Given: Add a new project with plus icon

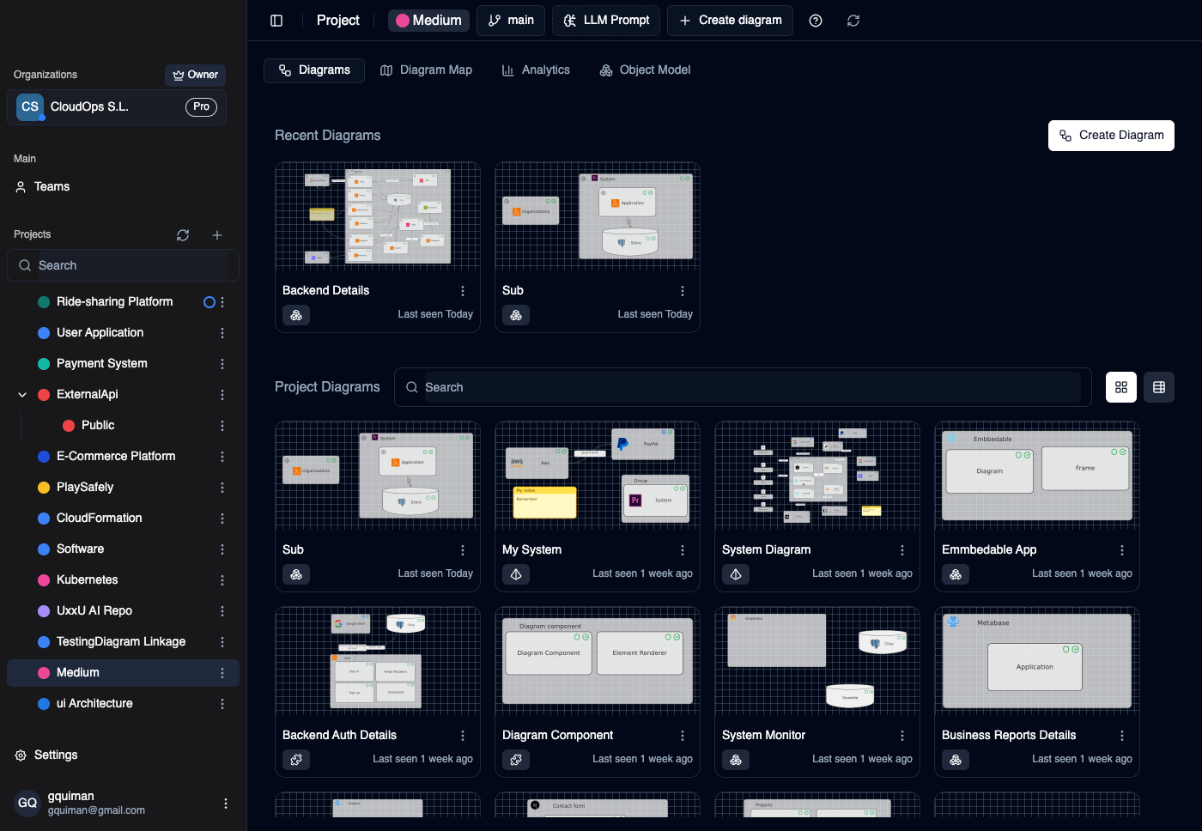Looking at the screenshot, I should pyautogui.click(x=217, y=235).
